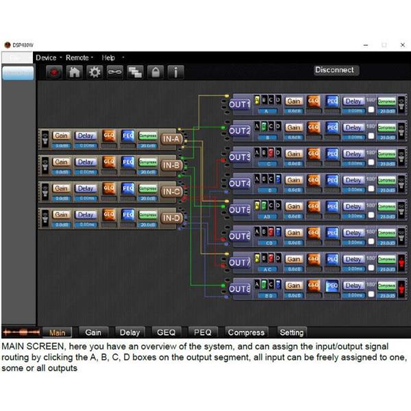Click the overlapping windows copy icon
This screenshot has width=411, height=411.
click(x=134, y=71)
